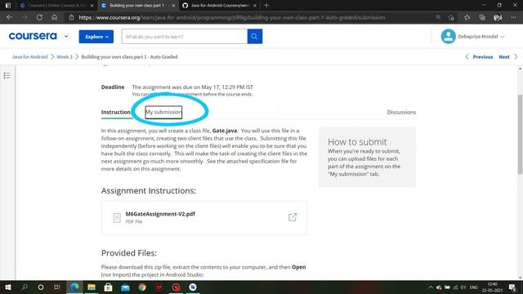Open File Explorer from the taskbar
This screenshot has width=523, height=294.
coord(92,287)
